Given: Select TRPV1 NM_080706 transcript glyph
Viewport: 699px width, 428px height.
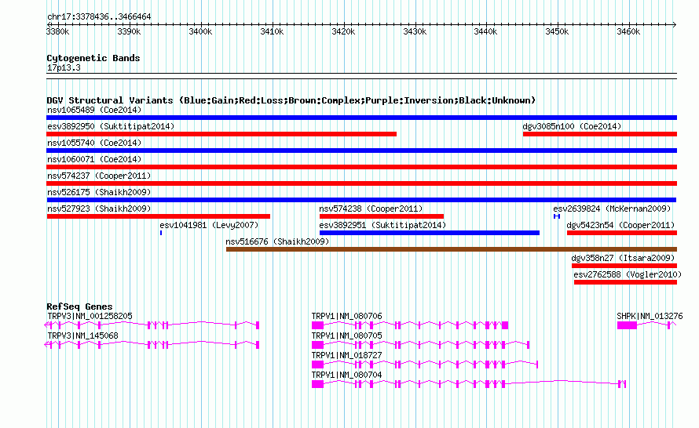Looking at the screenshot, I should (410, 325).
